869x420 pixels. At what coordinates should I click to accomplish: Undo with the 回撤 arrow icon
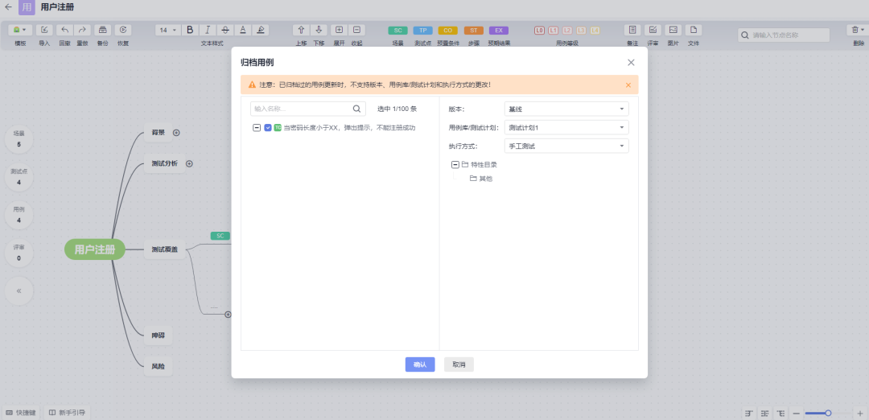click(65, 30)
